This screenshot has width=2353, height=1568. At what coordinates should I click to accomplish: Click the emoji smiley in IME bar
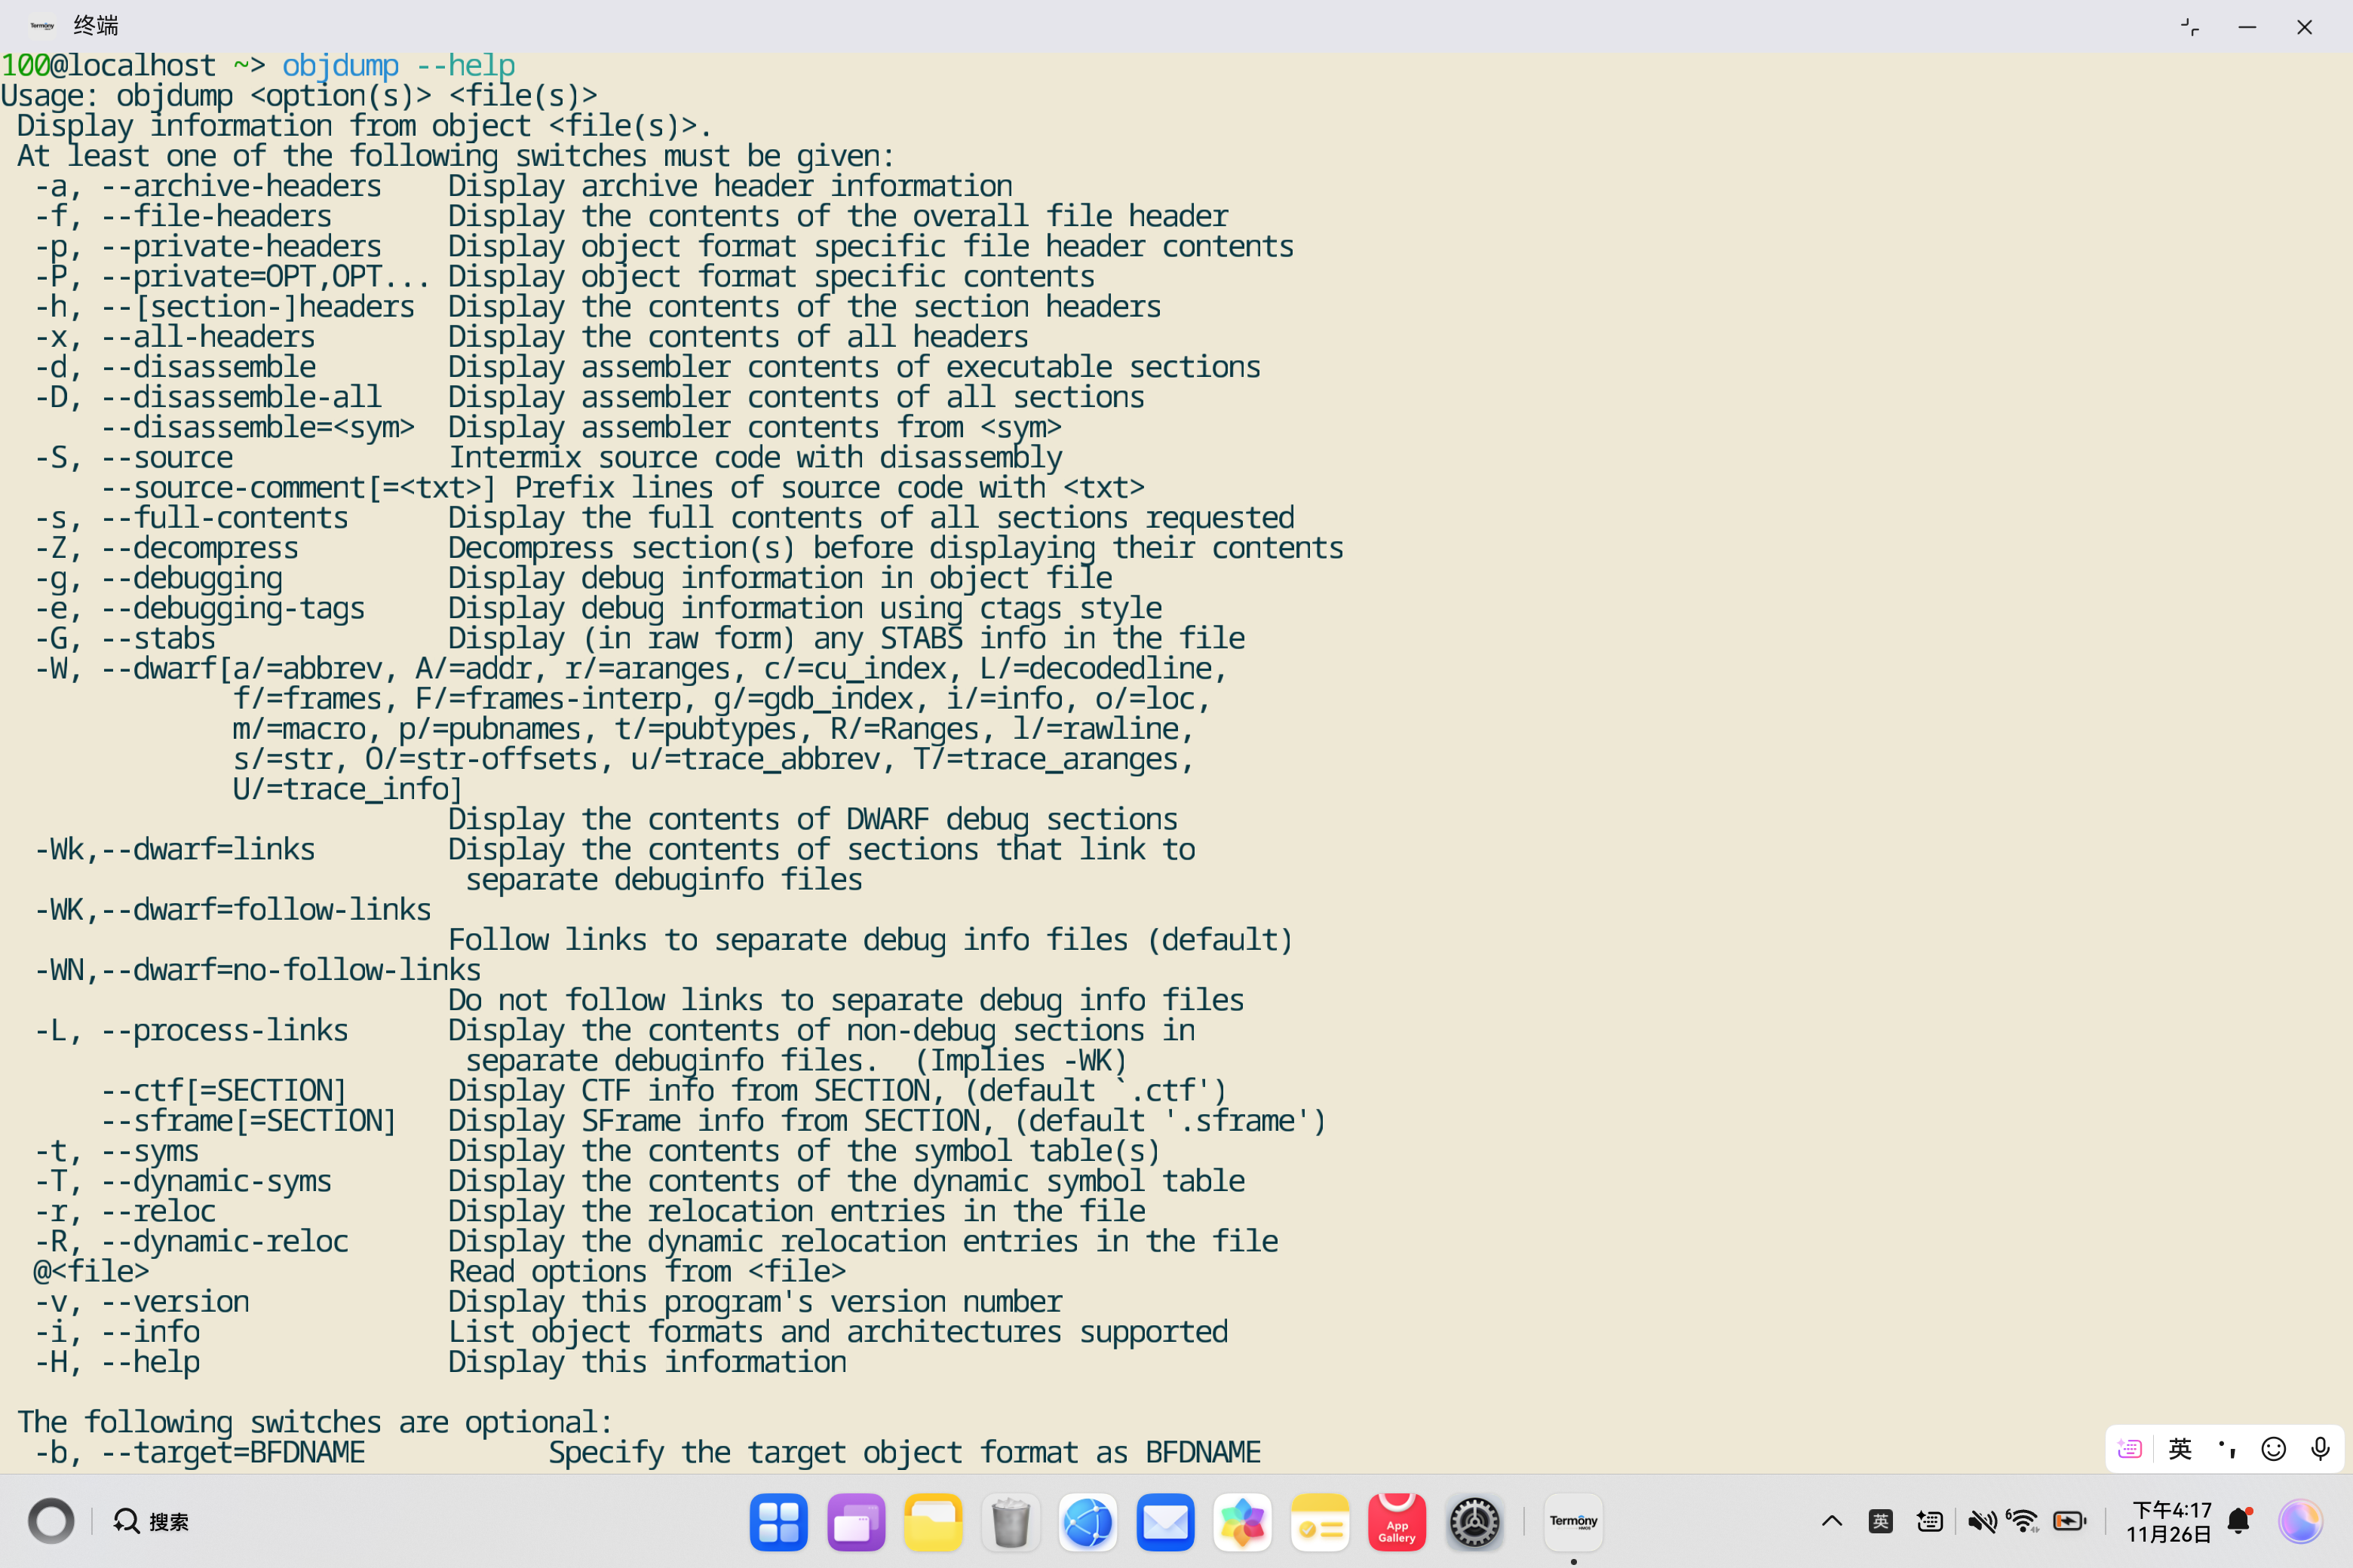pyautogui.click(x=2273, y=1448)
